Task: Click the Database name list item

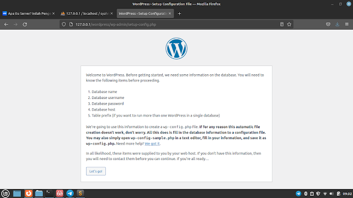Action: [x=104, y=92]
